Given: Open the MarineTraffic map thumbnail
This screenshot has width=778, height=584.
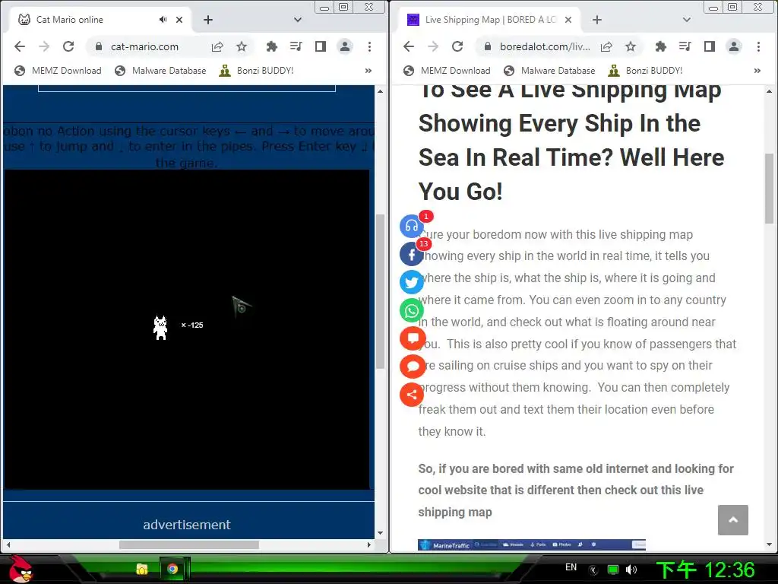Looking at the screenshot, I should [532, 544].
